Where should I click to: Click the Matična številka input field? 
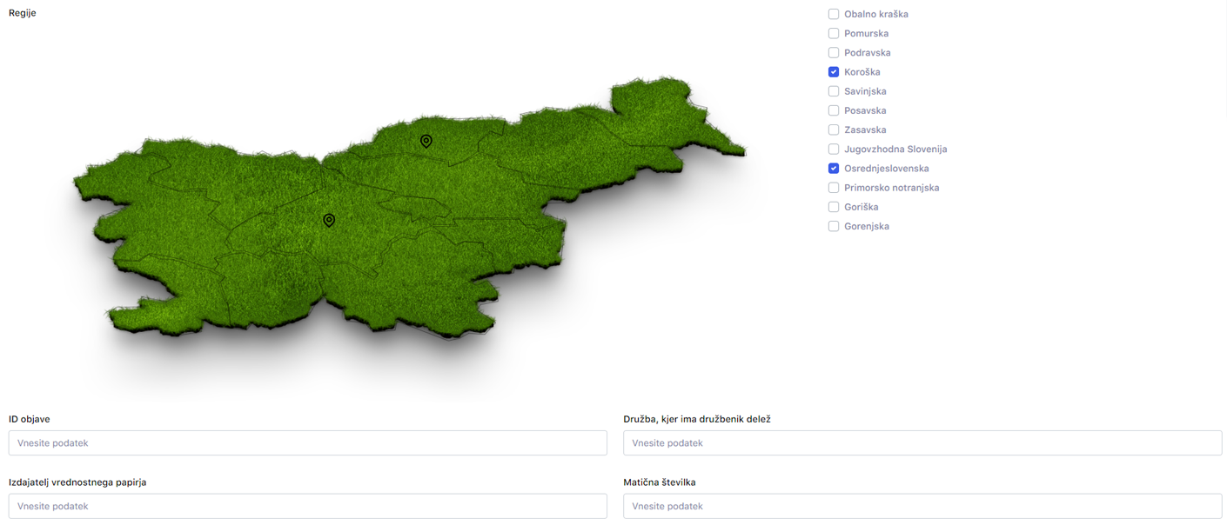922,506
